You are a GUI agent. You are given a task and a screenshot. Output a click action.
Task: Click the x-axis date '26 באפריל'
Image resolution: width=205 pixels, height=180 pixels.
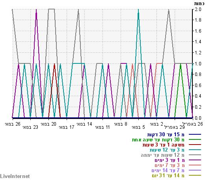193,124
